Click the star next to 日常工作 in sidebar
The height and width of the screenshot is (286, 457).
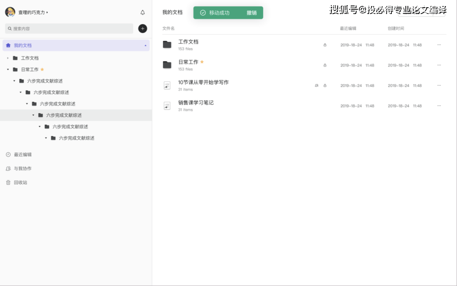tap(42, 69)
